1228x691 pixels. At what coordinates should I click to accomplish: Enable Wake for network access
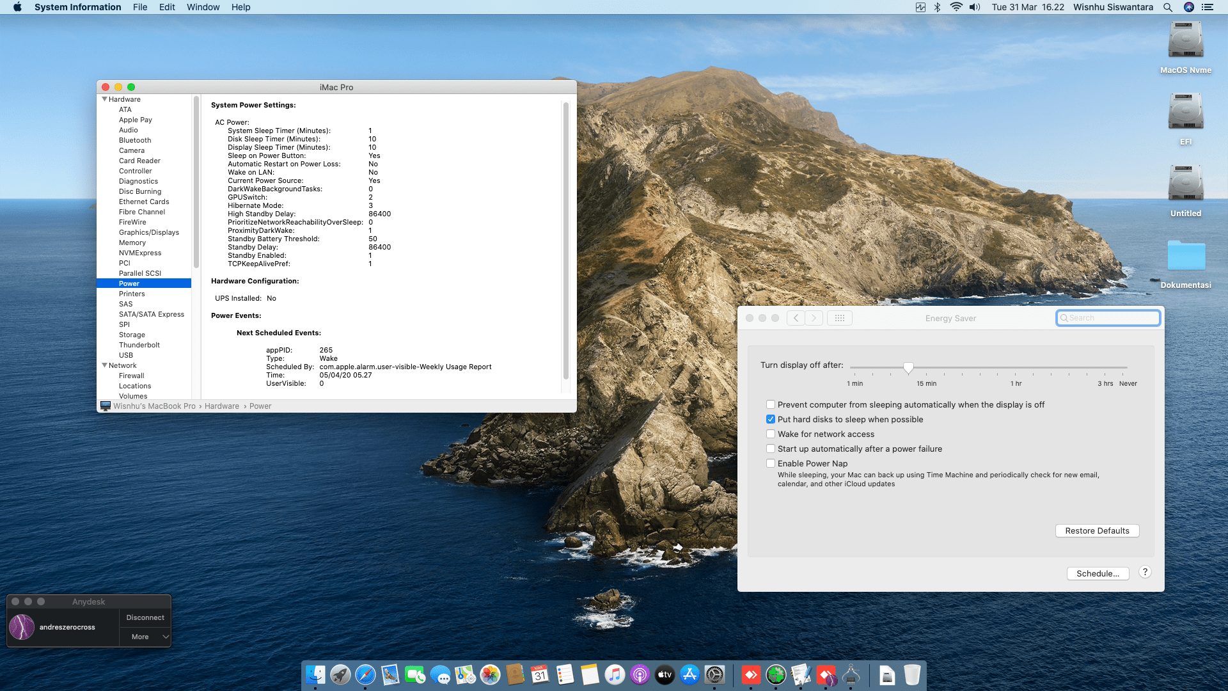771,434
